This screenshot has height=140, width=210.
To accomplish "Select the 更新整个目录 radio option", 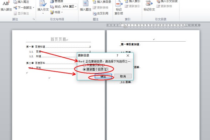I will click(x=84, y=70).
